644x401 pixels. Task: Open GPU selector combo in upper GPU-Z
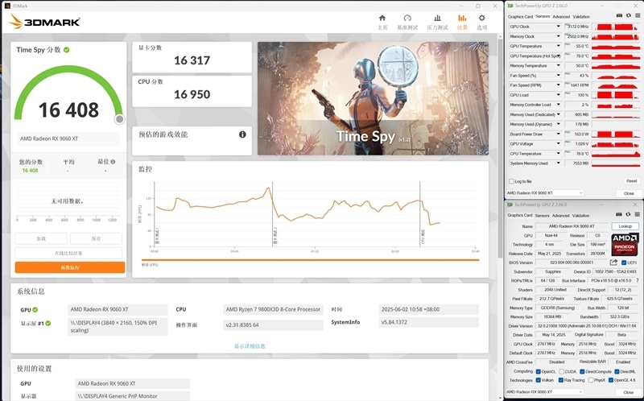pos(545,192)
